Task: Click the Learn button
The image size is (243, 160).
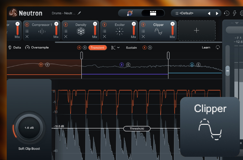Action: pos(206,48)
